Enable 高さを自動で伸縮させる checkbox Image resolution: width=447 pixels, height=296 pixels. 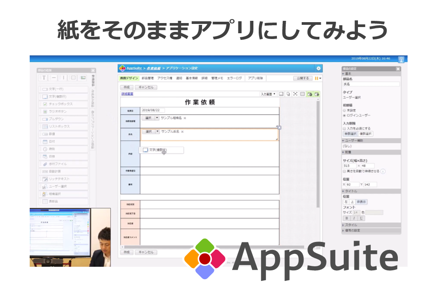(x=344, y=171)
